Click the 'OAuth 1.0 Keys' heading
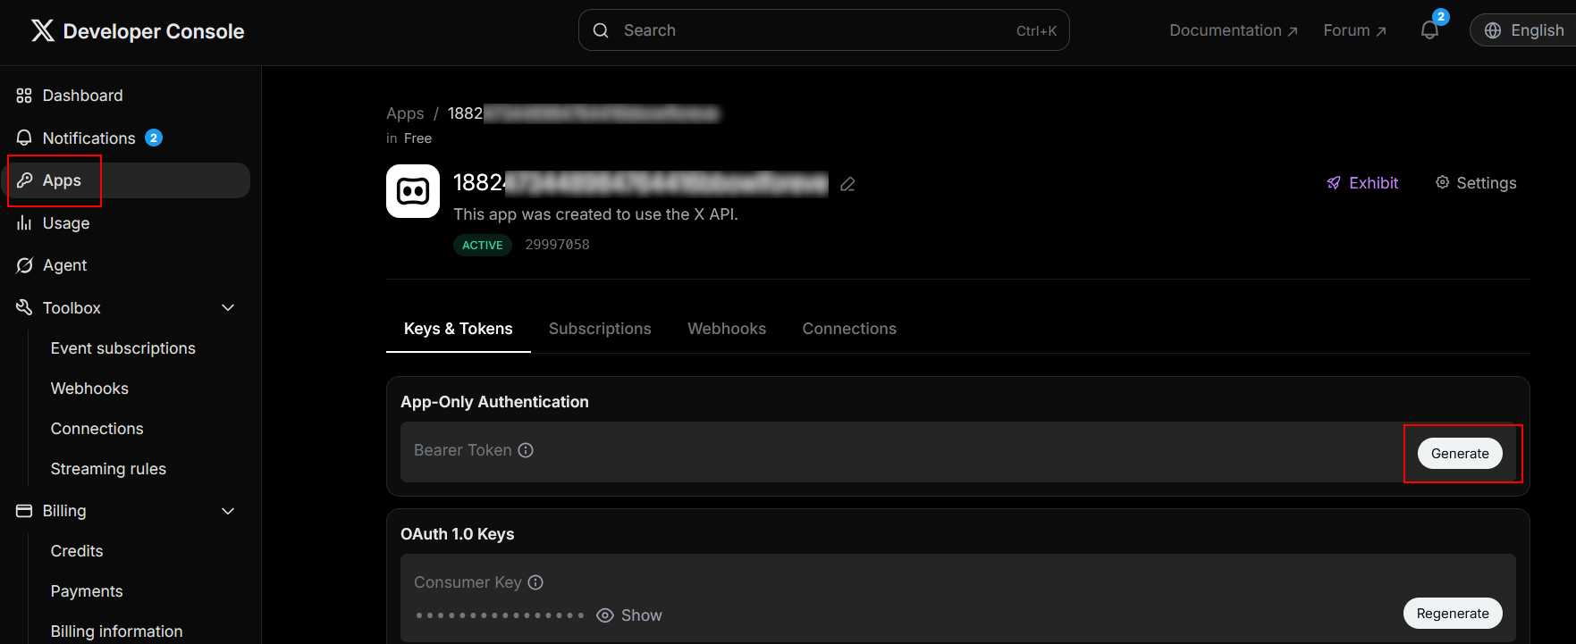 point(458,534)
